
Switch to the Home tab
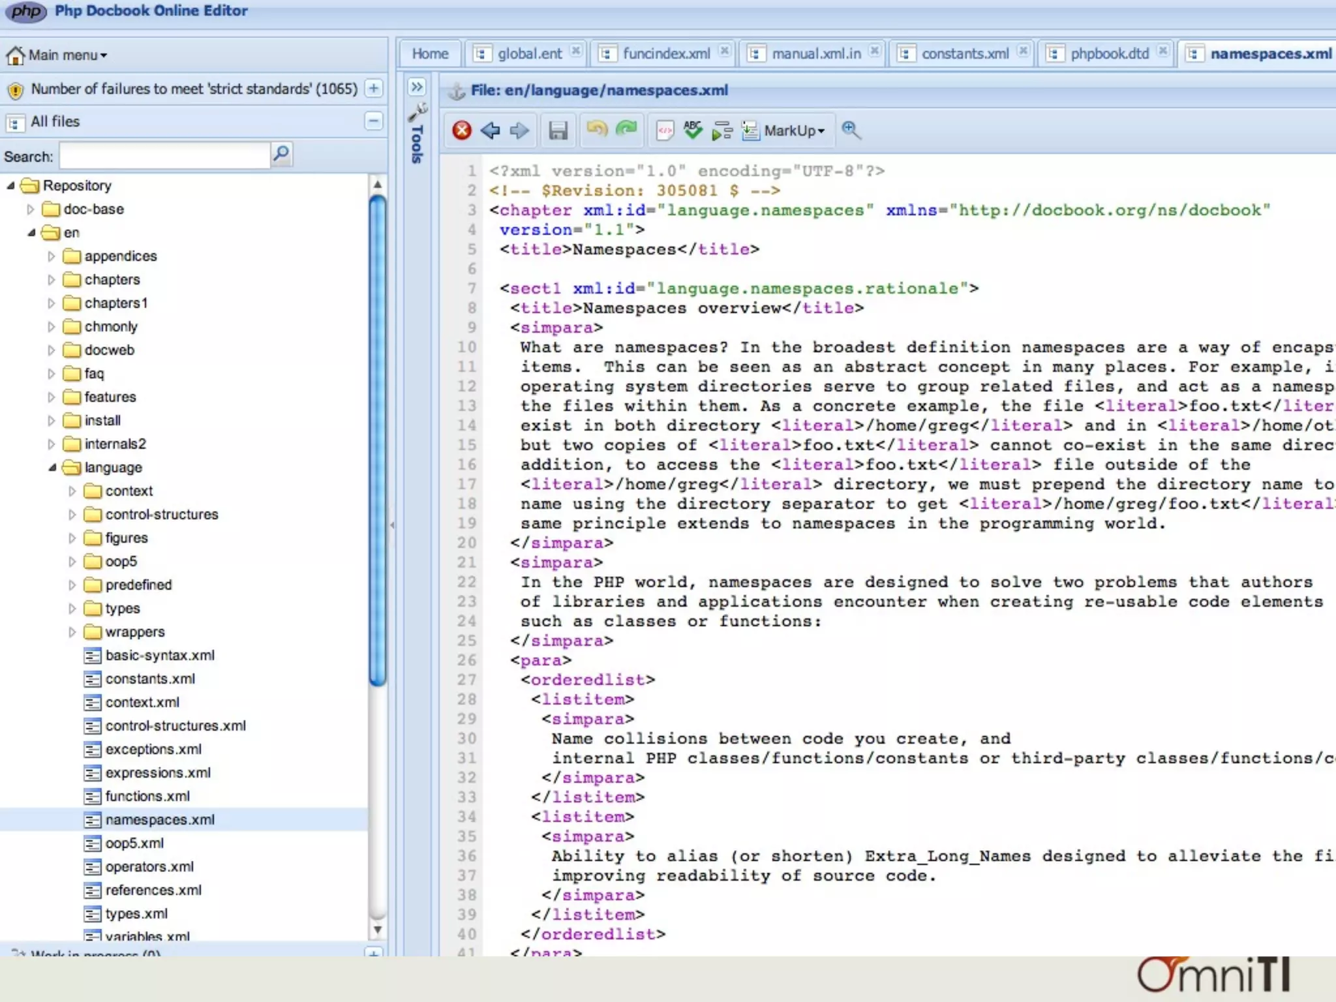pos(430,53)
